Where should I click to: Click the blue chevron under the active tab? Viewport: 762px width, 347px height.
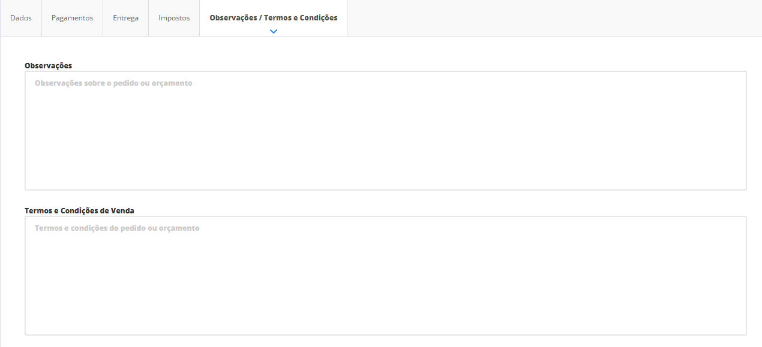click(274, 31)
